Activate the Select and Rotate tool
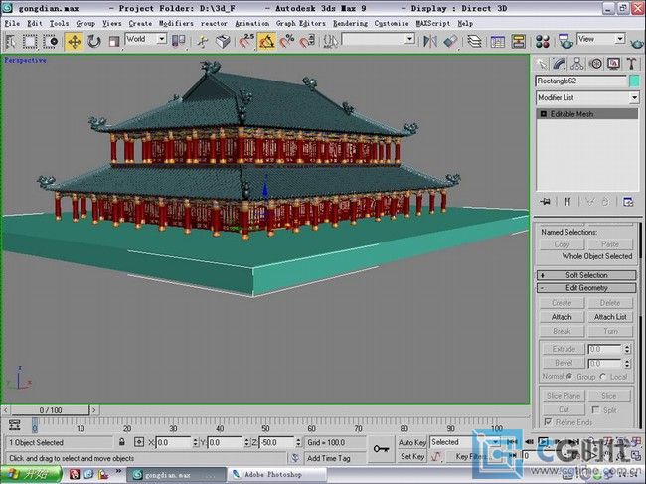 (94, 41)
